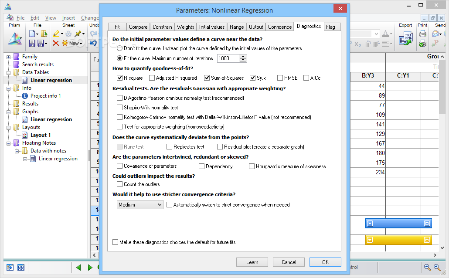Uncheck the R square checkbox

click(x=120, y=78)
